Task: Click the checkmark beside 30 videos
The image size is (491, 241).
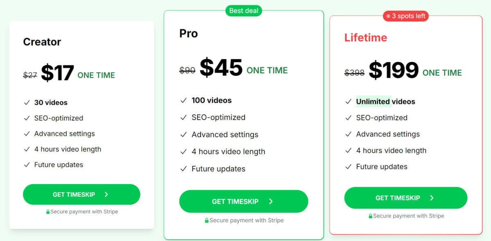Action: (x=27, y=103)
